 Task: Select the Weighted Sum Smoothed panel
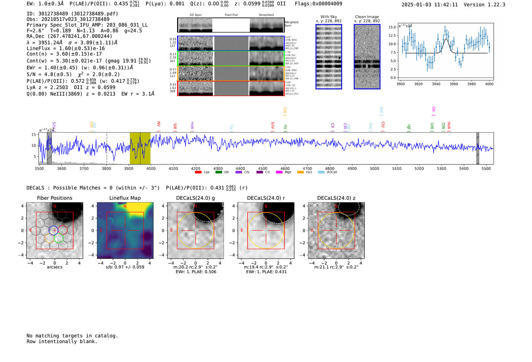tap(267, 25)
